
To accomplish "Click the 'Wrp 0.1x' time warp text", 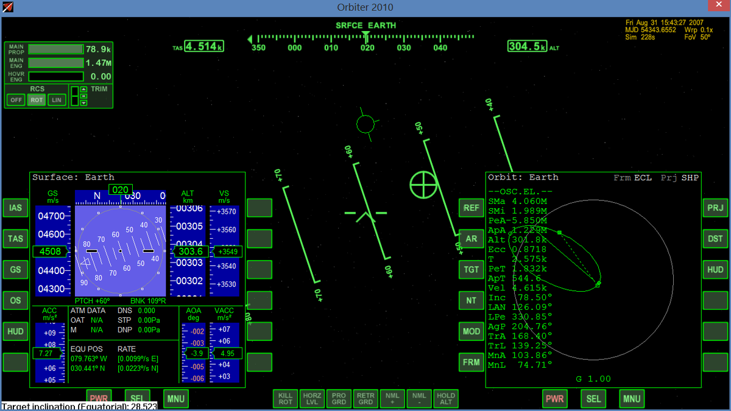I will (698, 30).
